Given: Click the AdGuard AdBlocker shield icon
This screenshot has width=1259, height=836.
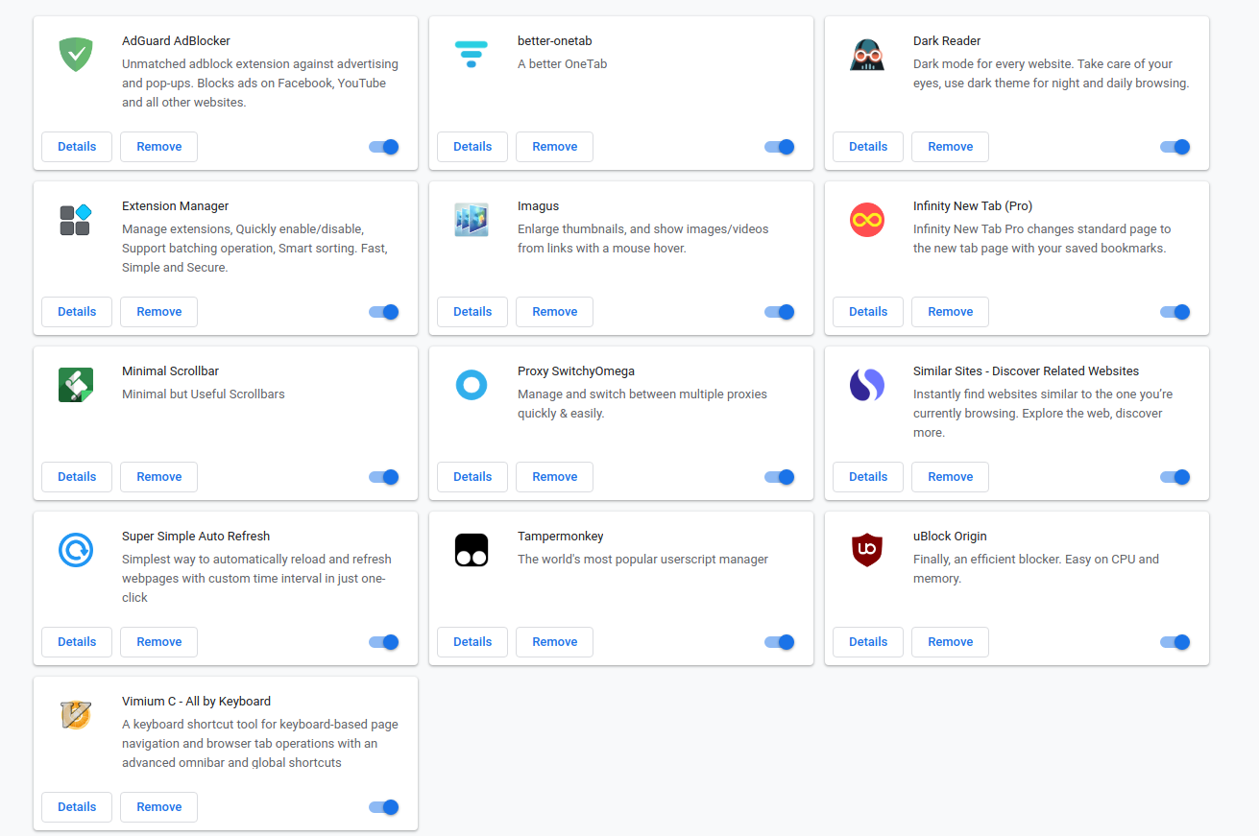Looking at the screenshot, I should [x=76, y=54].
